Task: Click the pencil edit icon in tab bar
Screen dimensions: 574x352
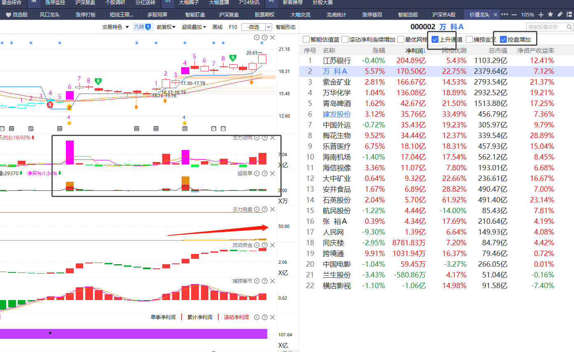Action: pyautogui.click(x=560, y=14)
